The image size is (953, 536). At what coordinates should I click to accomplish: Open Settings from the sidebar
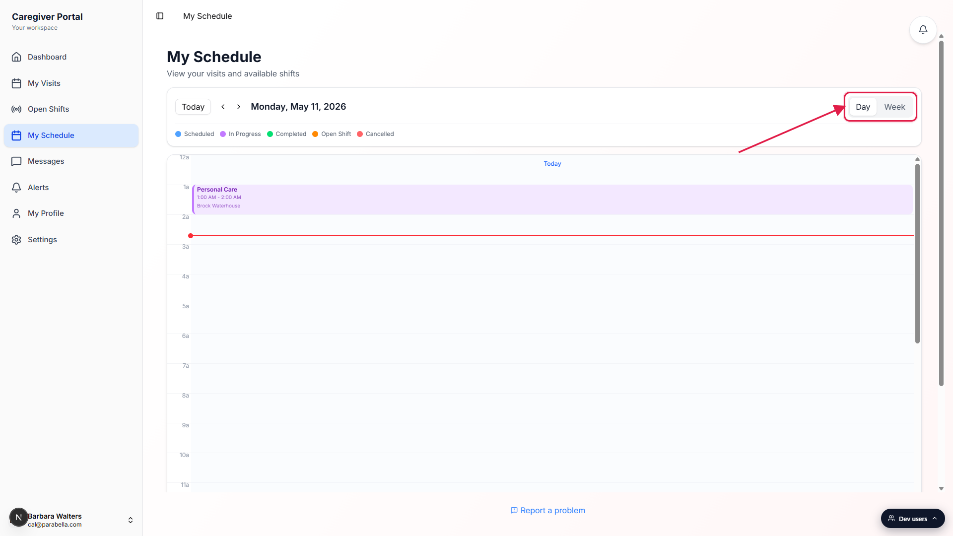tap(71, 240)
